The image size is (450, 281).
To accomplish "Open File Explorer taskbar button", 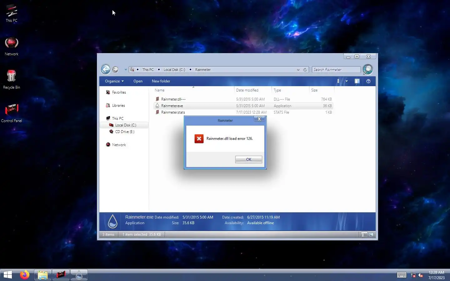I will [x=42, y=275].
